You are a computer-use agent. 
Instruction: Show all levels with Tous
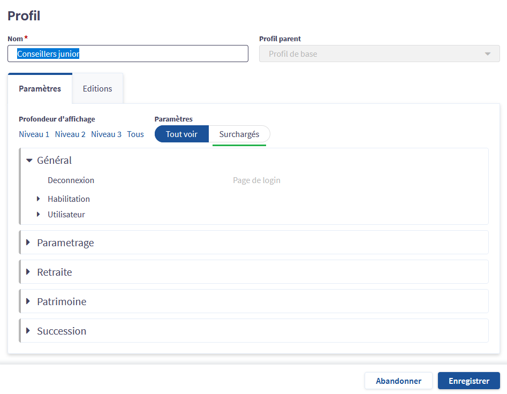pyautogui.click(x=135, y=134)
